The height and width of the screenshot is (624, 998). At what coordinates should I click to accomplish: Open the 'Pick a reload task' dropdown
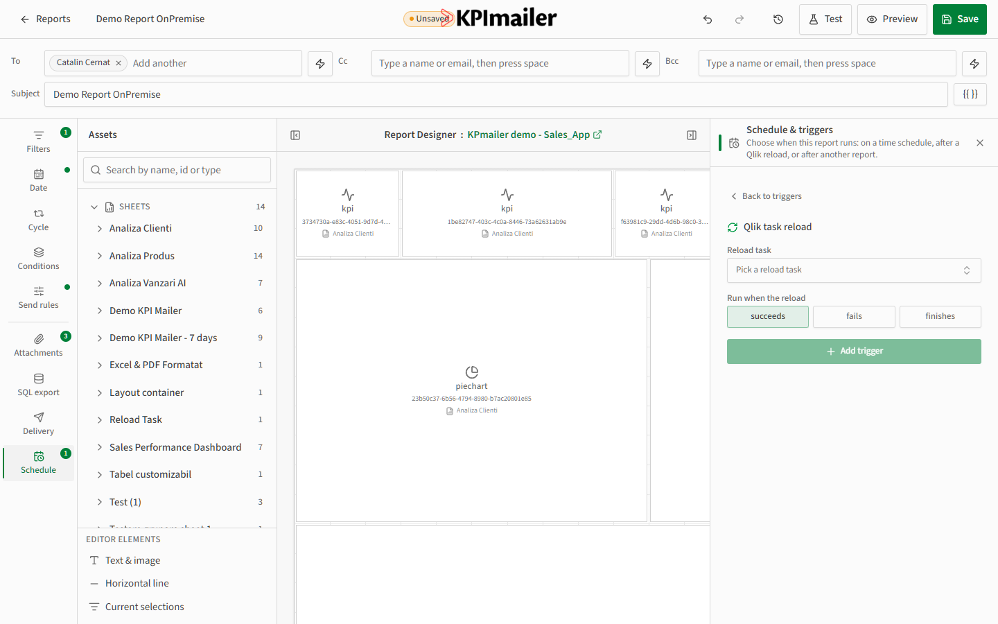click(x=854, y=270)
